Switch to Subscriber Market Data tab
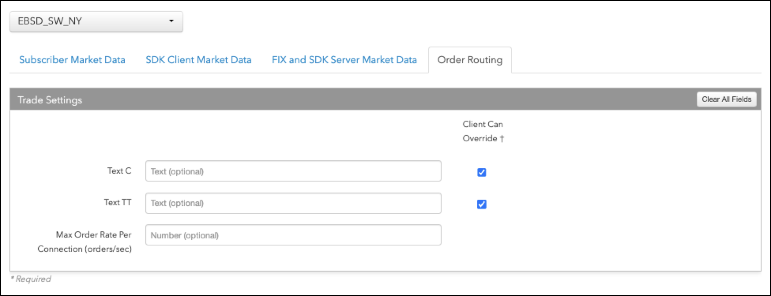Screen dimensions: 771x296 [72, 60]
